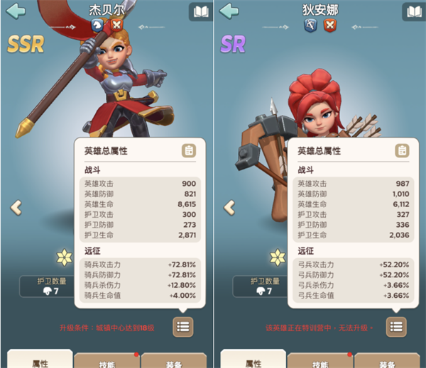Click clipboard icon in 狄安娜 英雄总属性 panel
This screenshot has height=368, width=426.
coord(402,150)
